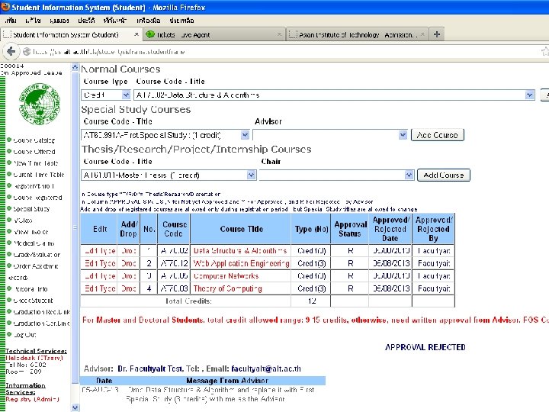Close the Student Information System tab
The width and height of the screenshot is (549, 412).
136,34
